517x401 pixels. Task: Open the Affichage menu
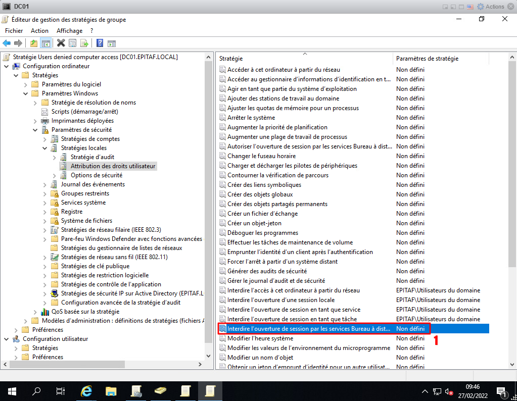pos(69,31)
